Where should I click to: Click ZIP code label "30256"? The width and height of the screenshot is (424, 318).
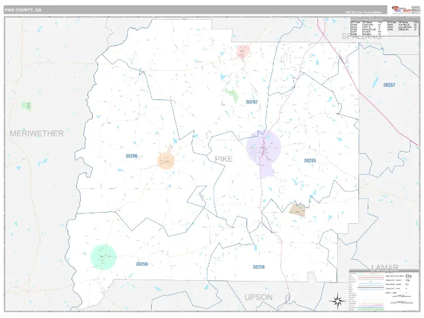click(x=258, y=267)
